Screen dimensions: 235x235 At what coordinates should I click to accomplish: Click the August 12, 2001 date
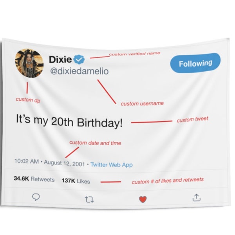pos(65,163)
